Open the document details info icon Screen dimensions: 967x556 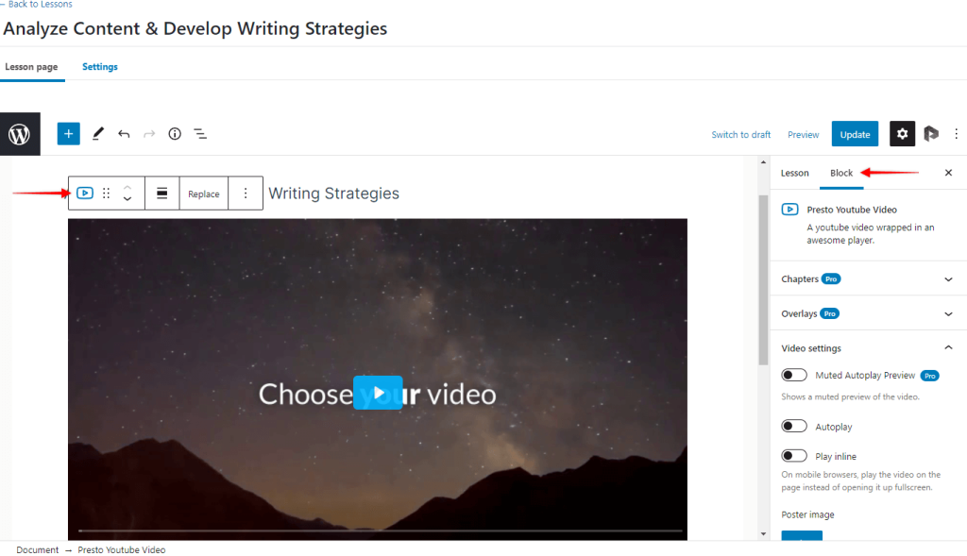pyautogui.click(x=175, y=134)
